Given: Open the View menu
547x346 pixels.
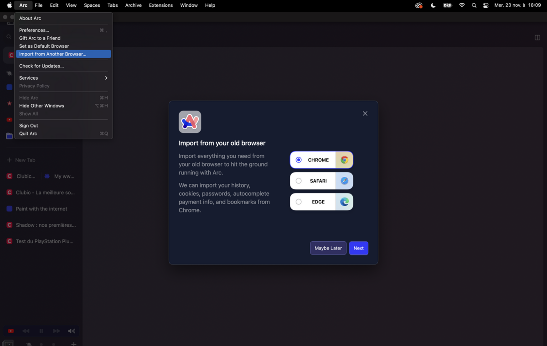Looking at the screenshot, I should pos(71,5).
